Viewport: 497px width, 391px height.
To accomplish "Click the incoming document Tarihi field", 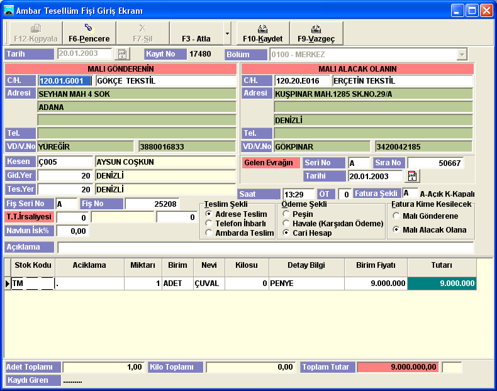I will click(x=376, y=176).
